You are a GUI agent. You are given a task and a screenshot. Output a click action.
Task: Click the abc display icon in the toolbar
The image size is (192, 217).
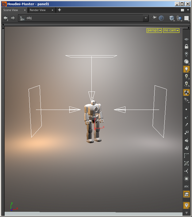click(x=186, y=186)
